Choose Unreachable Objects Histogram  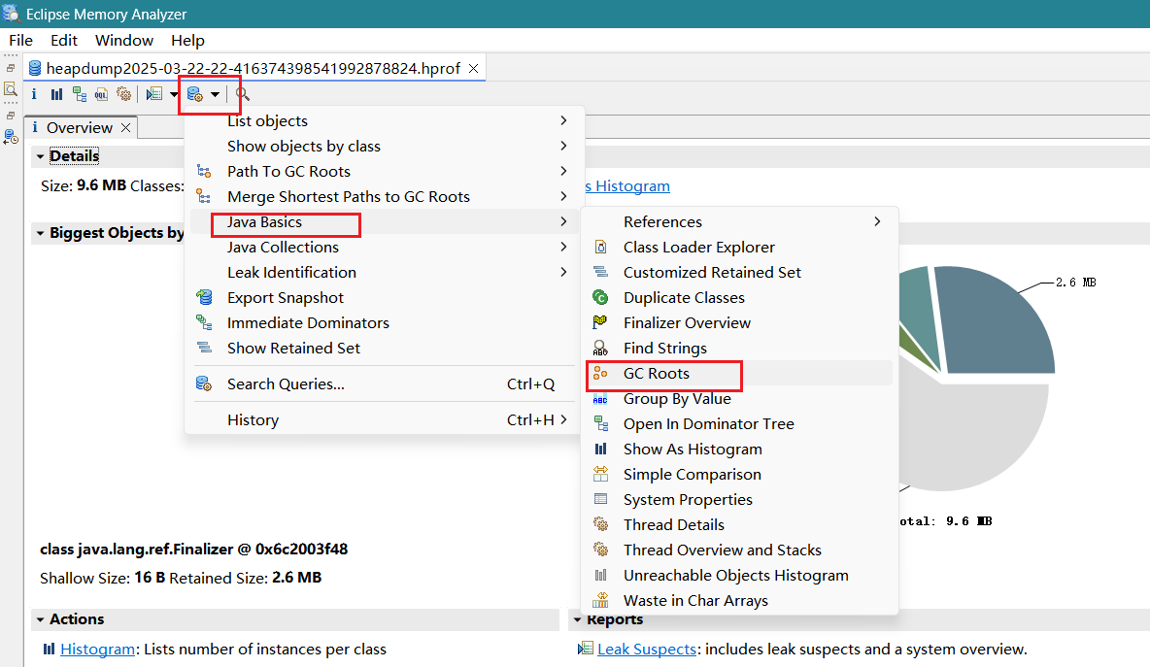(740, 576)
